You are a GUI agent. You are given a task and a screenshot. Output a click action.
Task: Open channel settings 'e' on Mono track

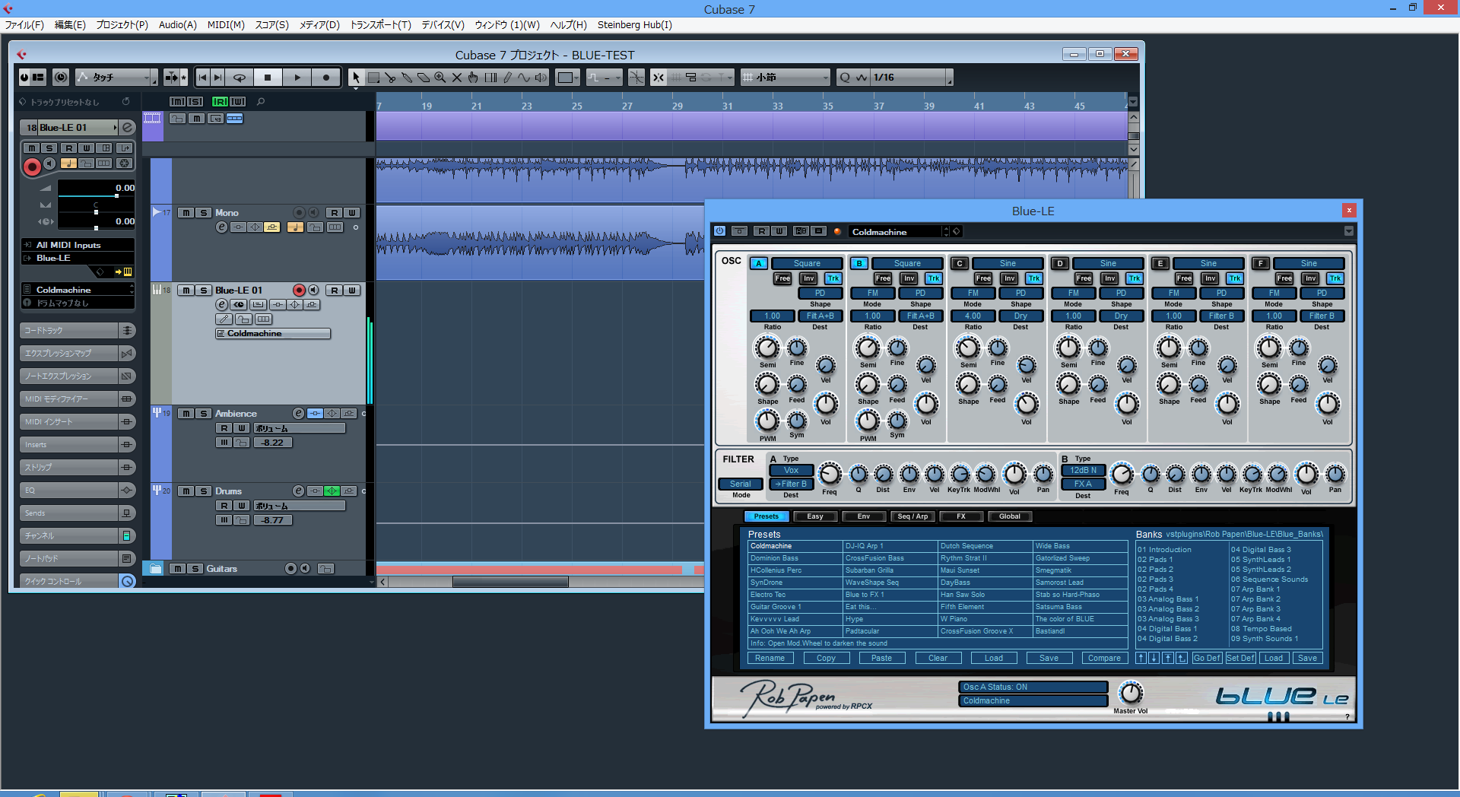221,227
